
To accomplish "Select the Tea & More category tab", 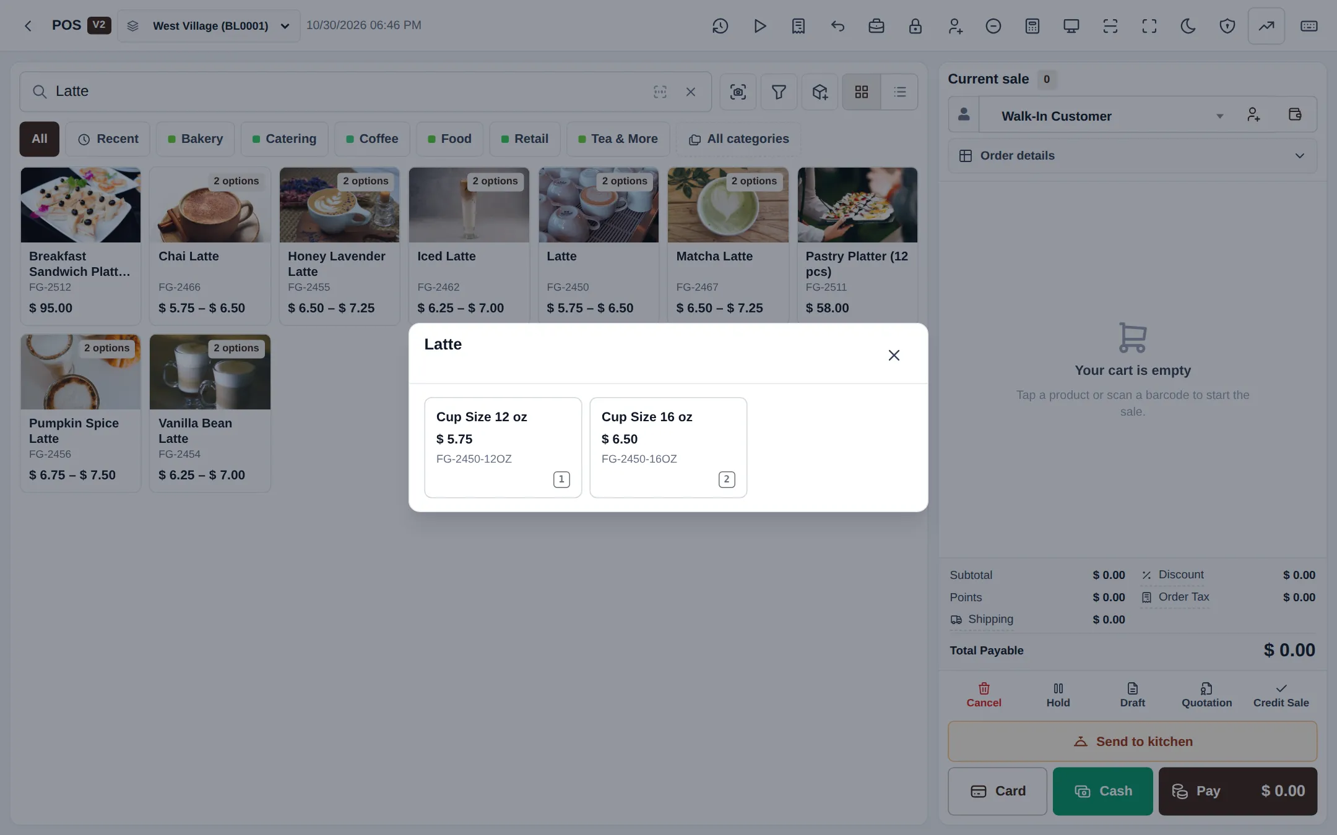I will [x=618, y=139].
